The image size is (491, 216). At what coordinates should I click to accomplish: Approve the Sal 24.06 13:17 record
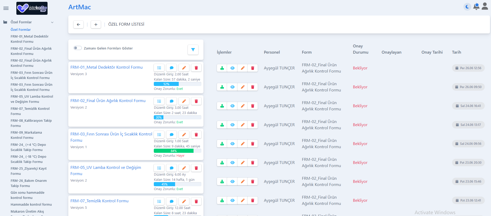point(222,125)
